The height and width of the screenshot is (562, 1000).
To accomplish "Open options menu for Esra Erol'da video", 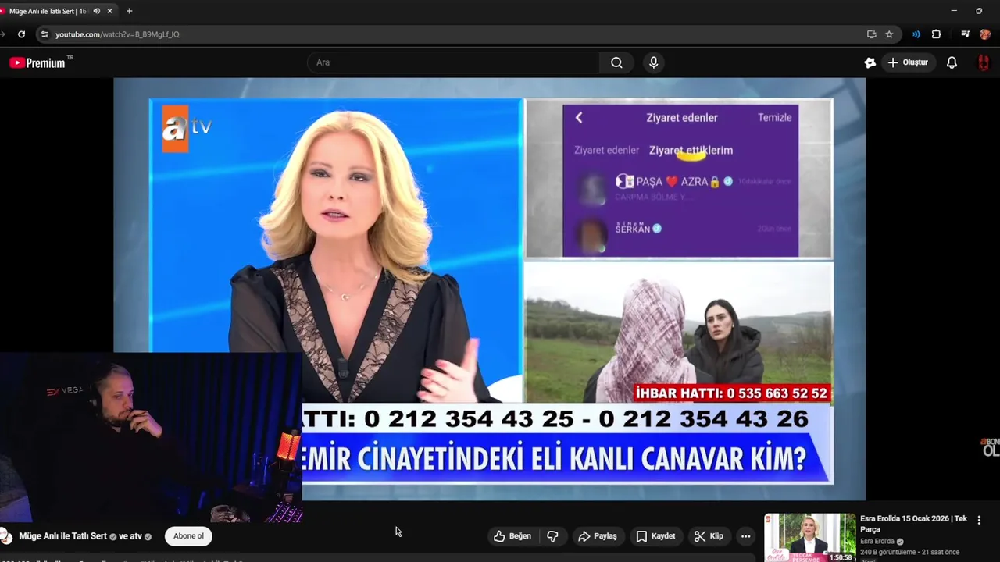I will pos(979,520).
